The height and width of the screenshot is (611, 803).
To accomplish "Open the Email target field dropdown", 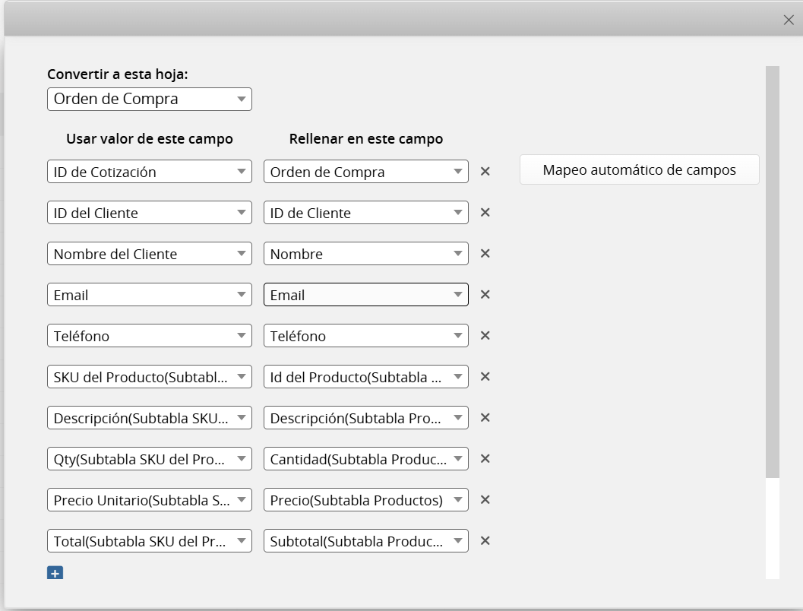I will [365, 295].
